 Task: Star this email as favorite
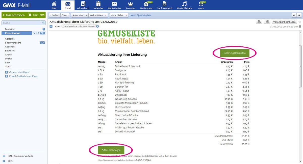tap(300, 22)
